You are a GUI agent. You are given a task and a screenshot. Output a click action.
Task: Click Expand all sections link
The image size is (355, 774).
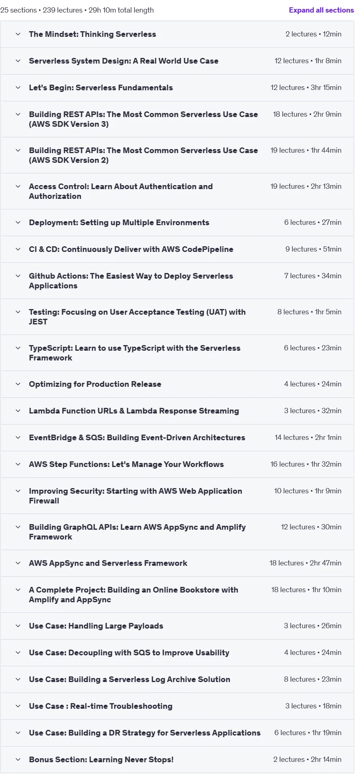click(x=321, y=10)
